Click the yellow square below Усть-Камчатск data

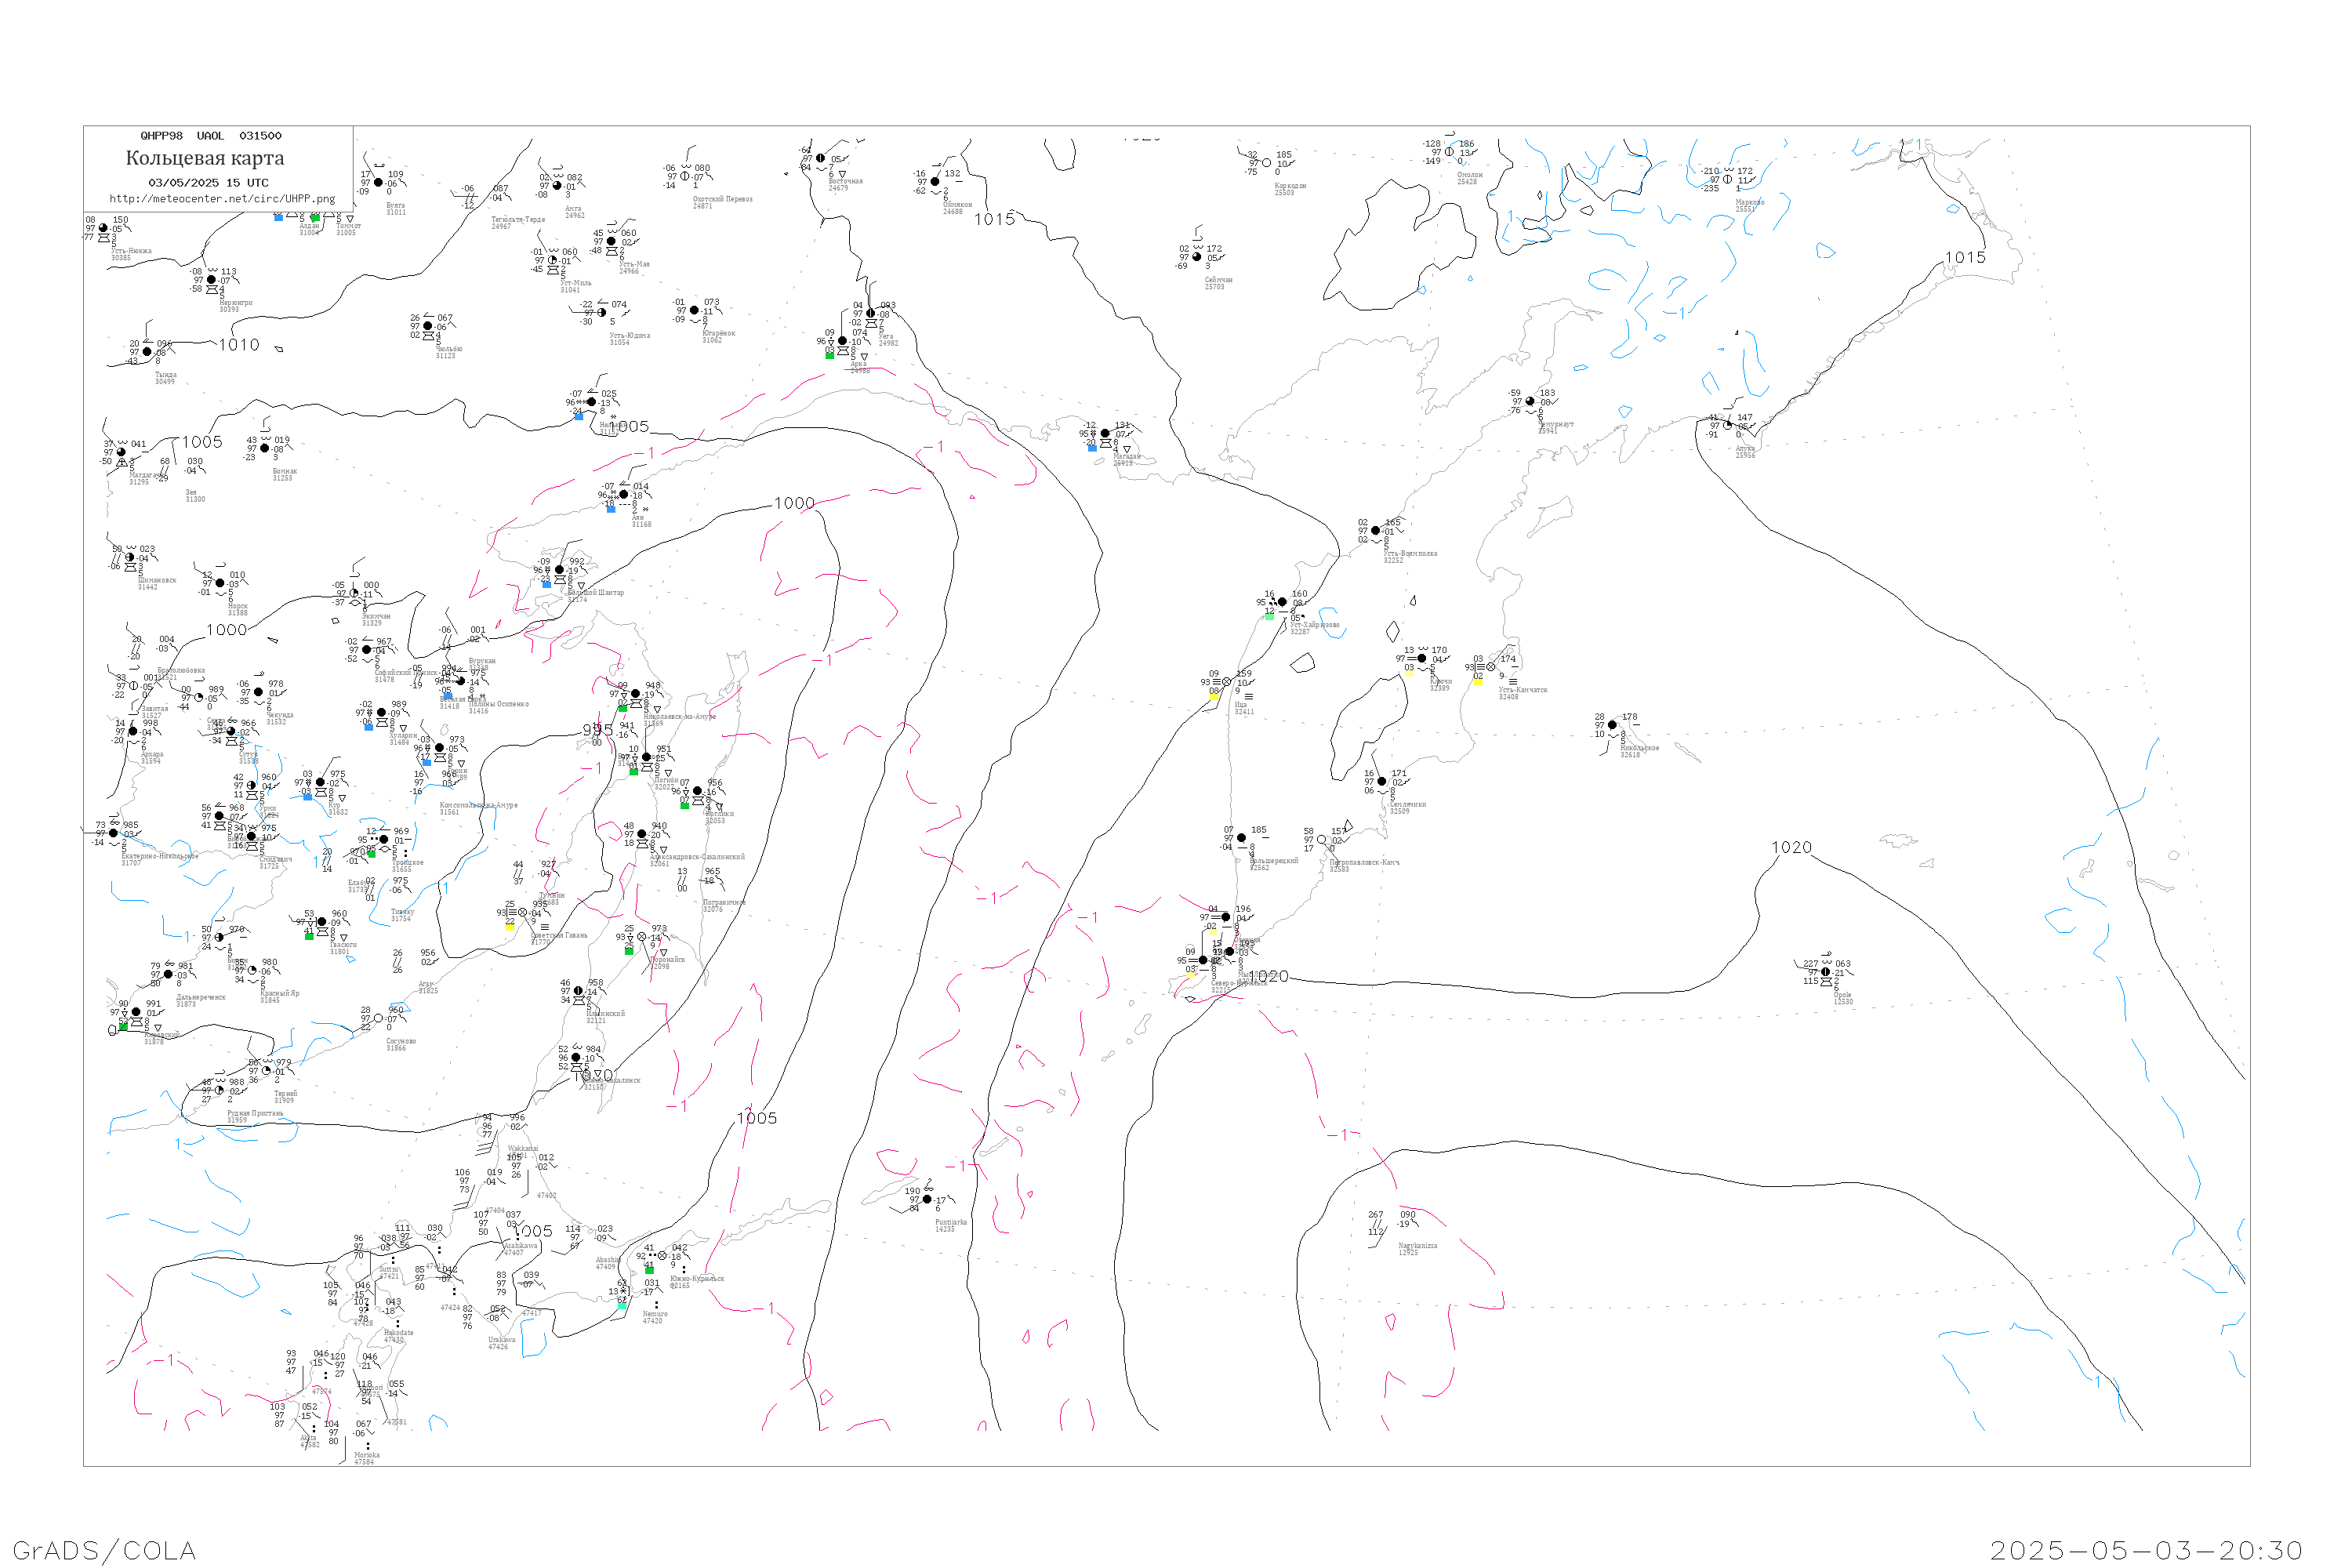click(x=1478, y=681)
